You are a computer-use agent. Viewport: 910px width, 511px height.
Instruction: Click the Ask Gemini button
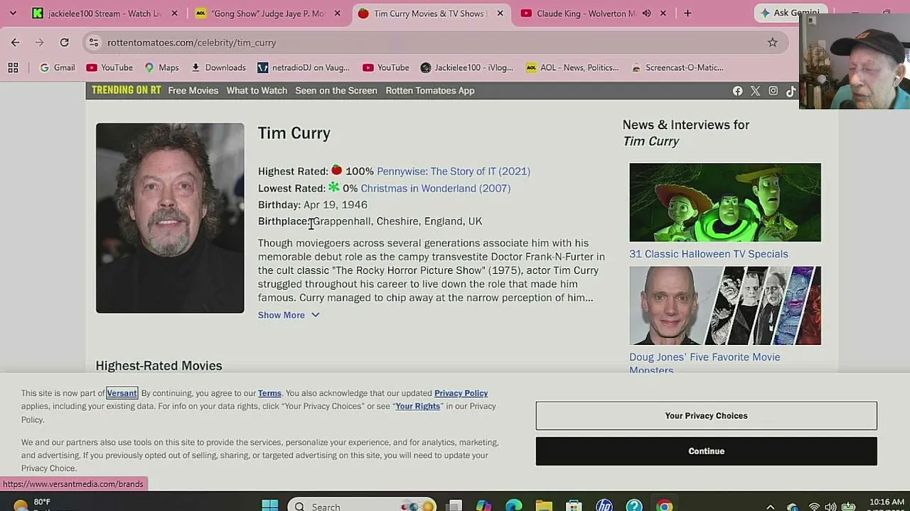[789, 13]
